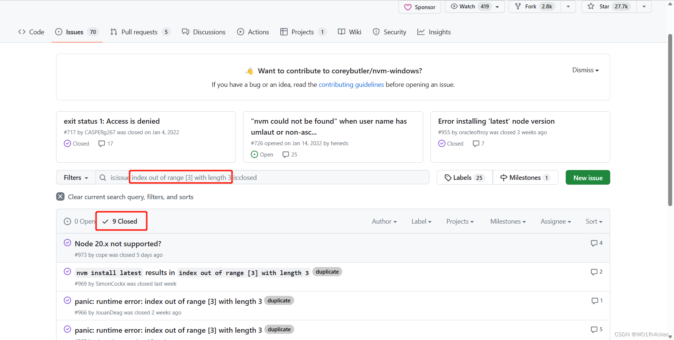
Task: Open the Code tab
Action: click(31, 32)
